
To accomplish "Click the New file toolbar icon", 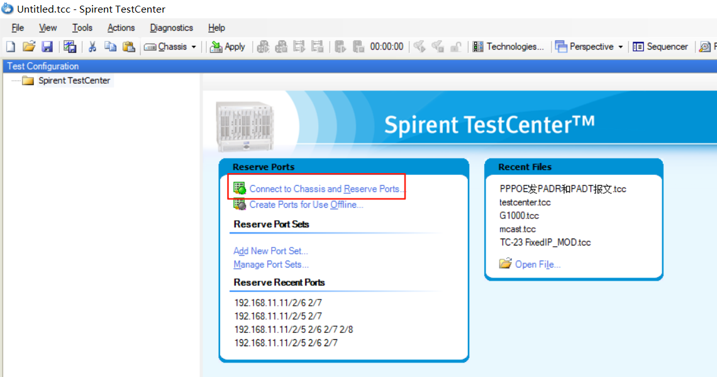I will [x=11, y=46].
